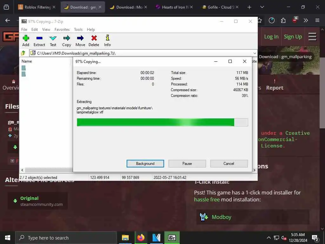Click the uBlock Origin extension icon
This screenshot has width=325, height=244.
click(295, 20)
